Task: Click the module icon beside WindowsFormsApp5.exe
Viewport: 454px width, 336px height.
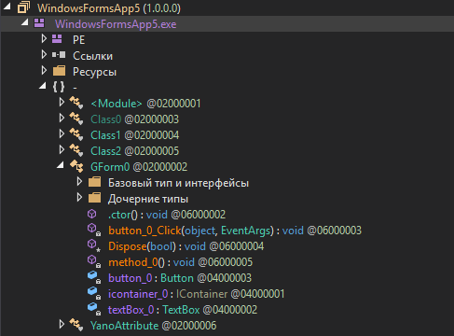Action: [x=39, y=22]
